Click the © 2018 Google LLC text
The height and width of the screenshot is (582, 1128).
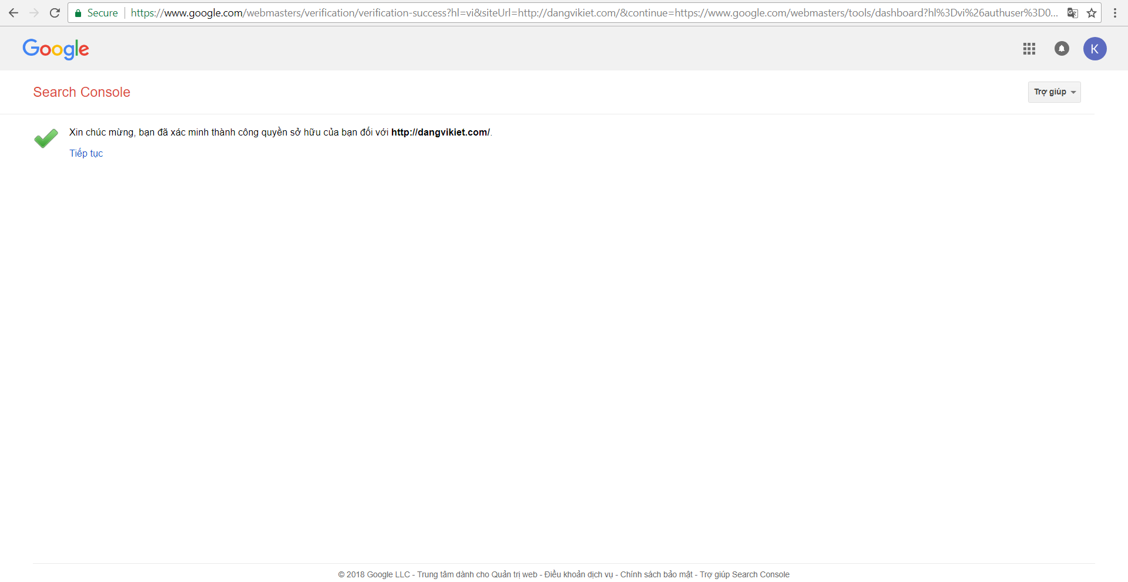click(x=374, y=574)
